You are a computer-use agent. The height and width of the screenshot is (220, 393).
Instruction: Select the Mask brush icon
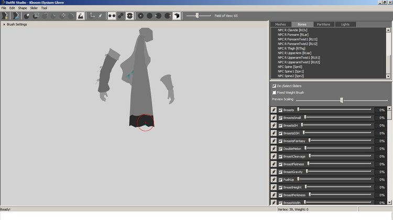(x=36, y=16)
